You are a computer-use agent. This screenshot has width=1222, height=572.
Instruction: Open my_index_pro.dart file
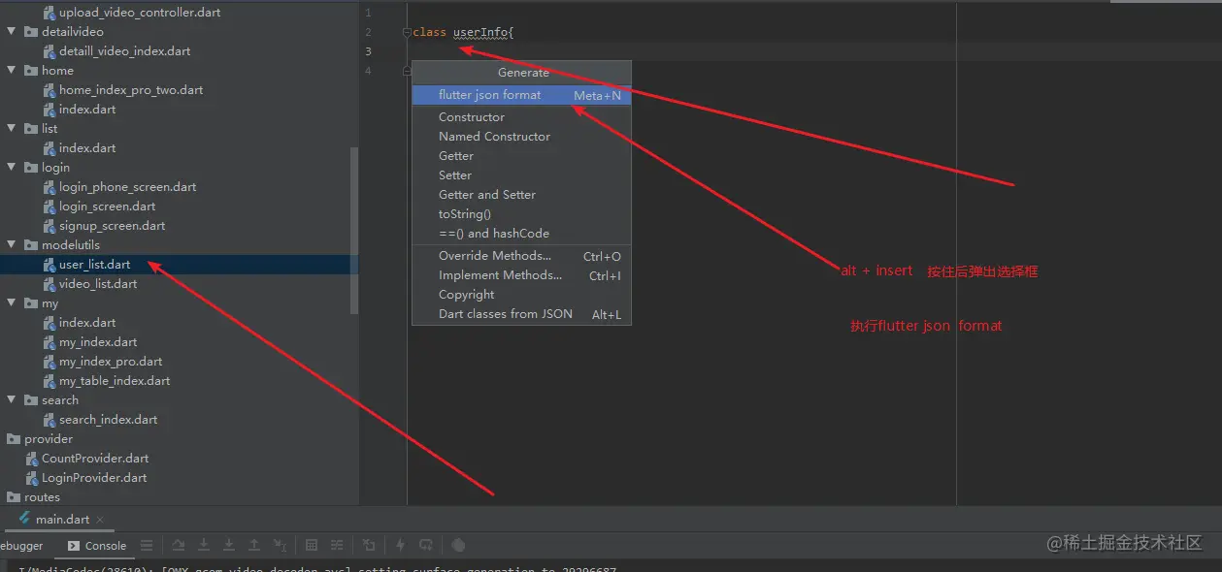[111, 362]
